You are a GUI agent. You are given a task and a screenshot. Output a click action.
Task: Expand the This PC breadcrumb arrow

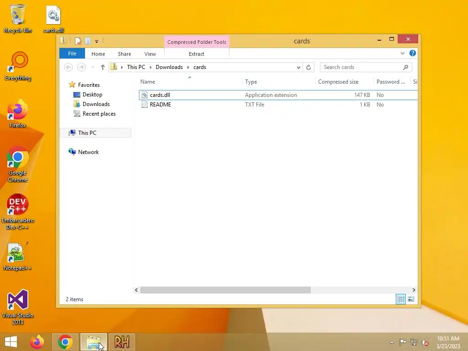(151, 68)
